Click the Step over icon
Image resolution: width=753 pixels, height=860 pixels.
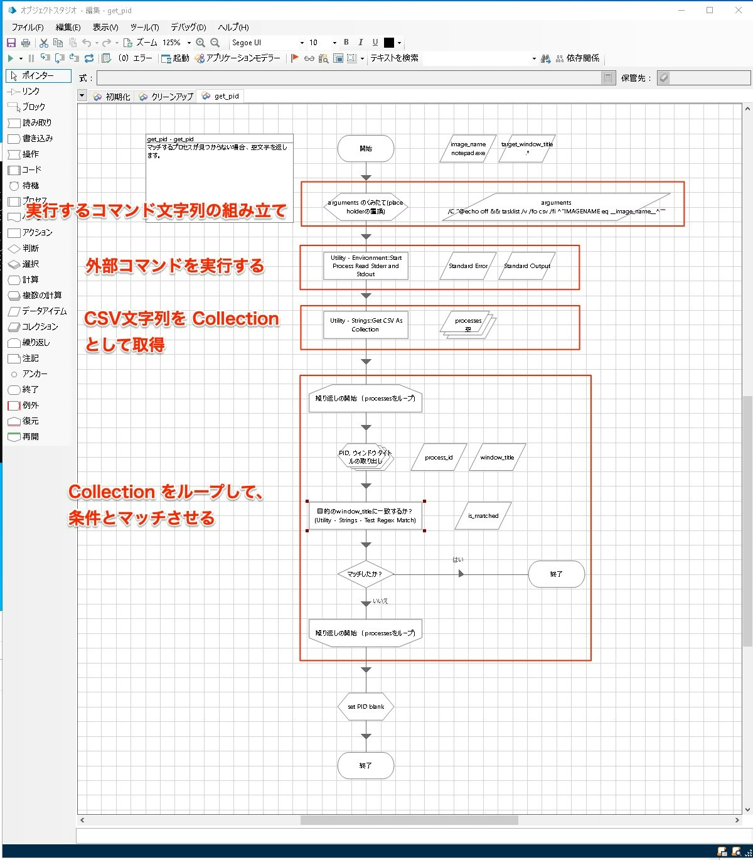60,58
